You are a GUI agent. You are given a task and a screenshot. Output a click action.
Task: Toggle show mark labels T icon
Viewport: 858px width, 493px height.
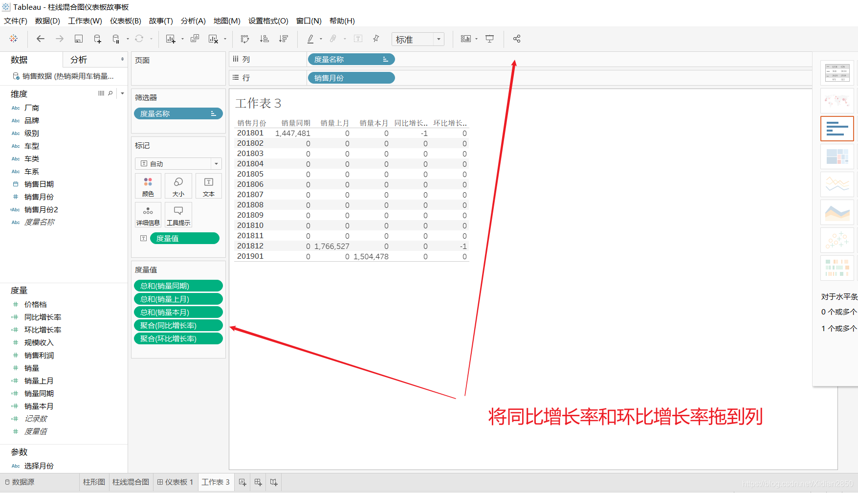[358, 39]
